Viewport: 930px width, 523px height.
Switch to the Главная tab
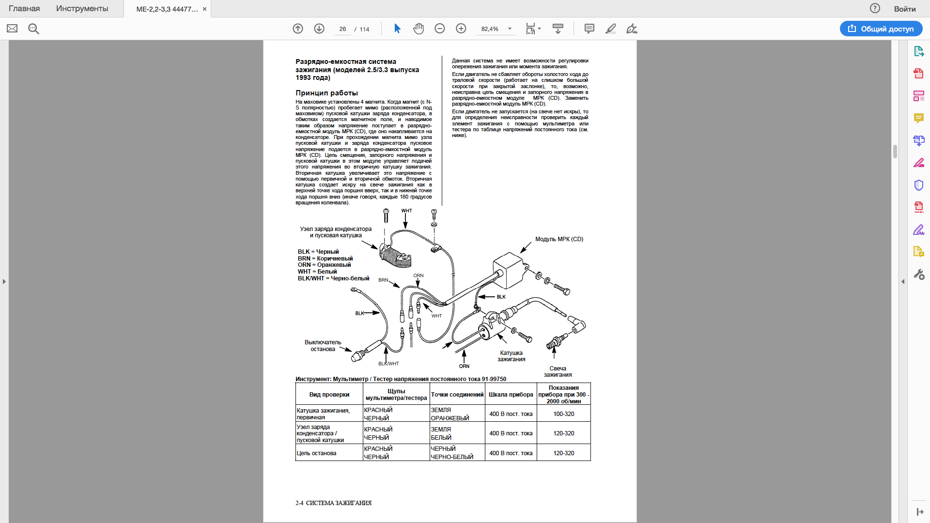click(x=24, y=9)
